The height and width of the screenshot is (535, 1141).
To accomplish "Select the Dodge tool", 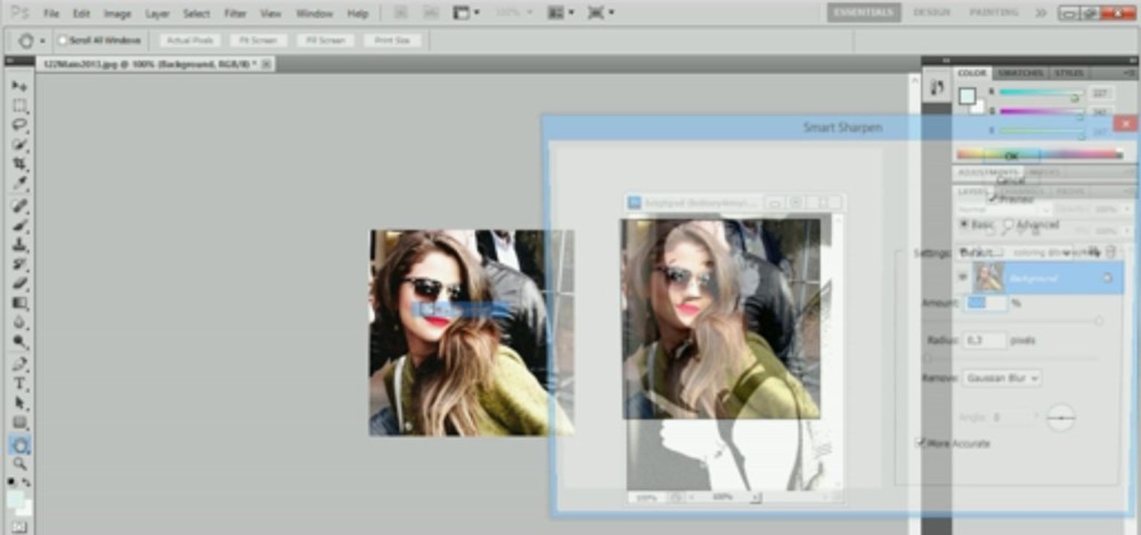I will (x=19, y=341).
